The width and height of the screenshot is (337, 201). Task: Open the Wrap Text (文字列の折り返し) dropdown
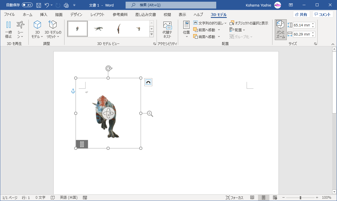coord(210,23)
